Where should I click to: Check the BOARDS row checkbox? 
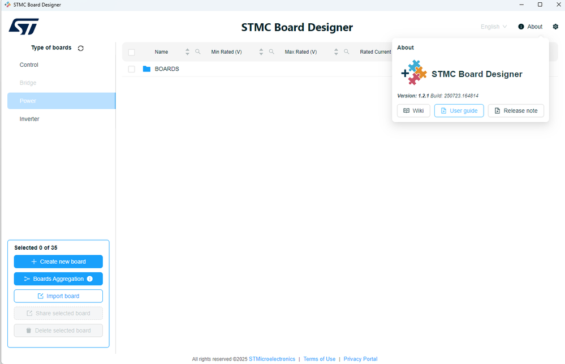[x=132, y=69]
